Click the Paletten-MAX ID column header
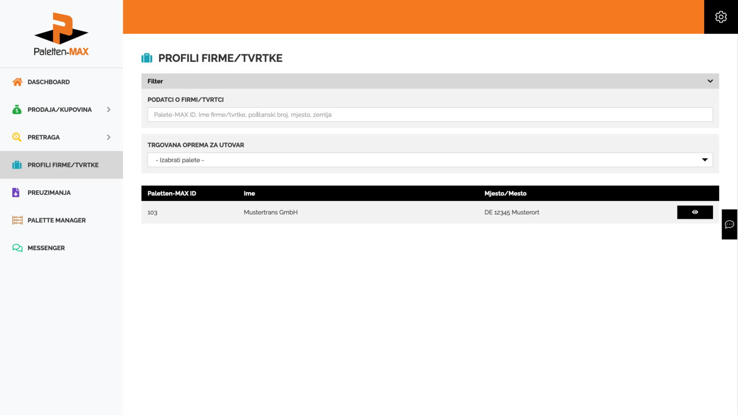Image resolution: width=738 pixels, height=415 pixels. [x=172, y=194]
